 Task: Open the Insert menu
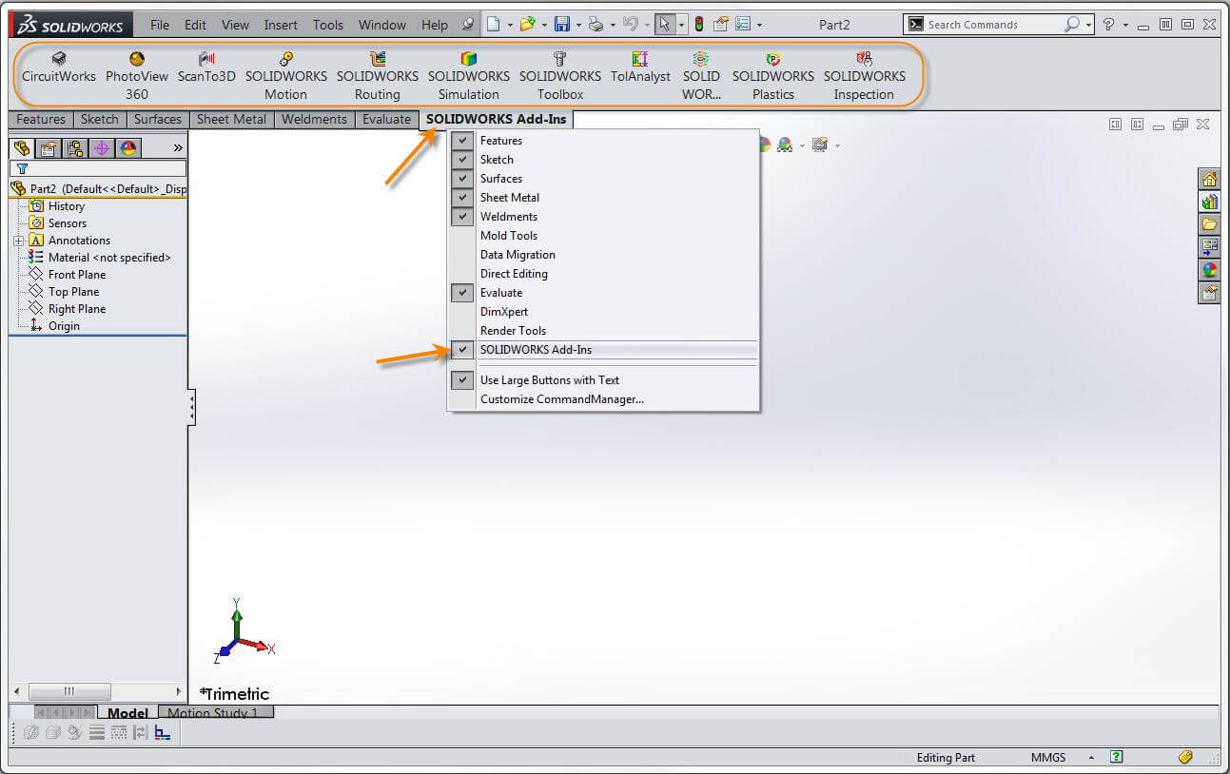click(281, 25)
